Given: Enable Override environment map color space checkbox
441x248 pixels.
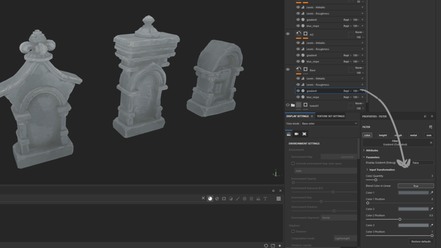Looking at the screenshot, I should click(293, 164).
